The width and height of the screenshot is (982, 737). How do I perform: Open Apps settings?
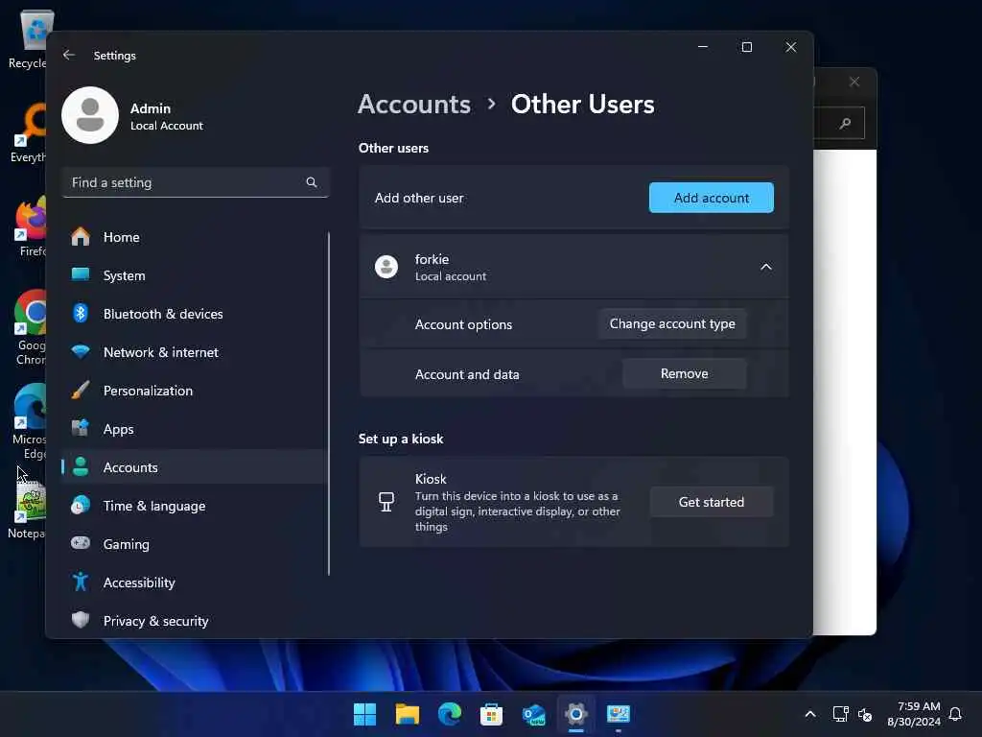(194, 429)
